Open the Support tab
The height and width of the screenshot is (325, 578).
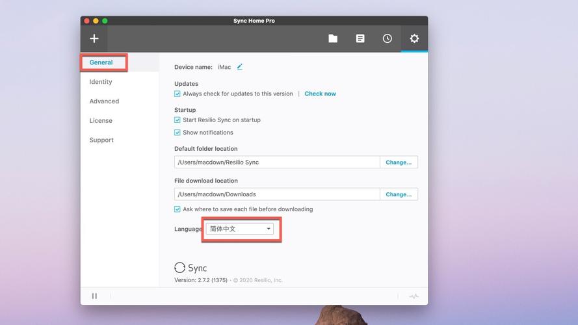click(101, 140)
